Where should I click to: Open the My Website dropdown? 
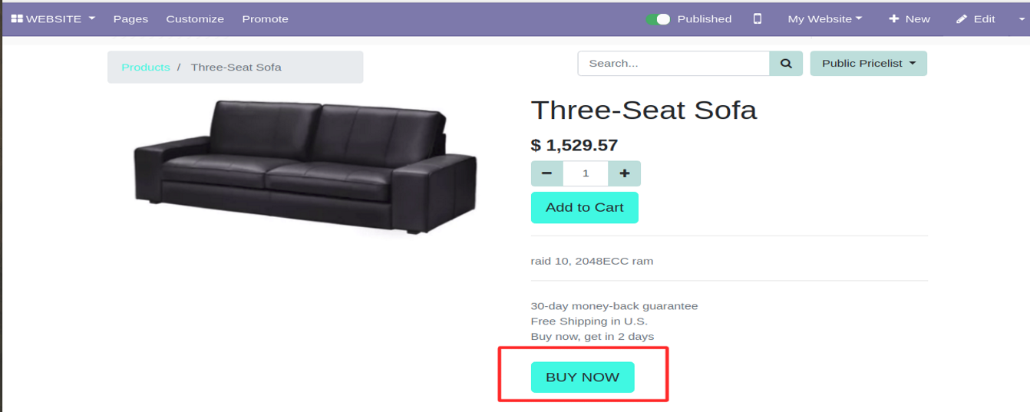coord(825,19)
